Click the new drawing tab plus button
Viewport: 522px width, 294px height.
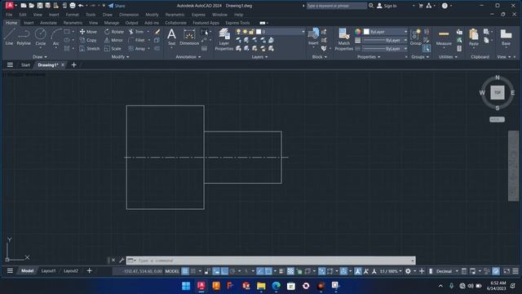[74, 65]
